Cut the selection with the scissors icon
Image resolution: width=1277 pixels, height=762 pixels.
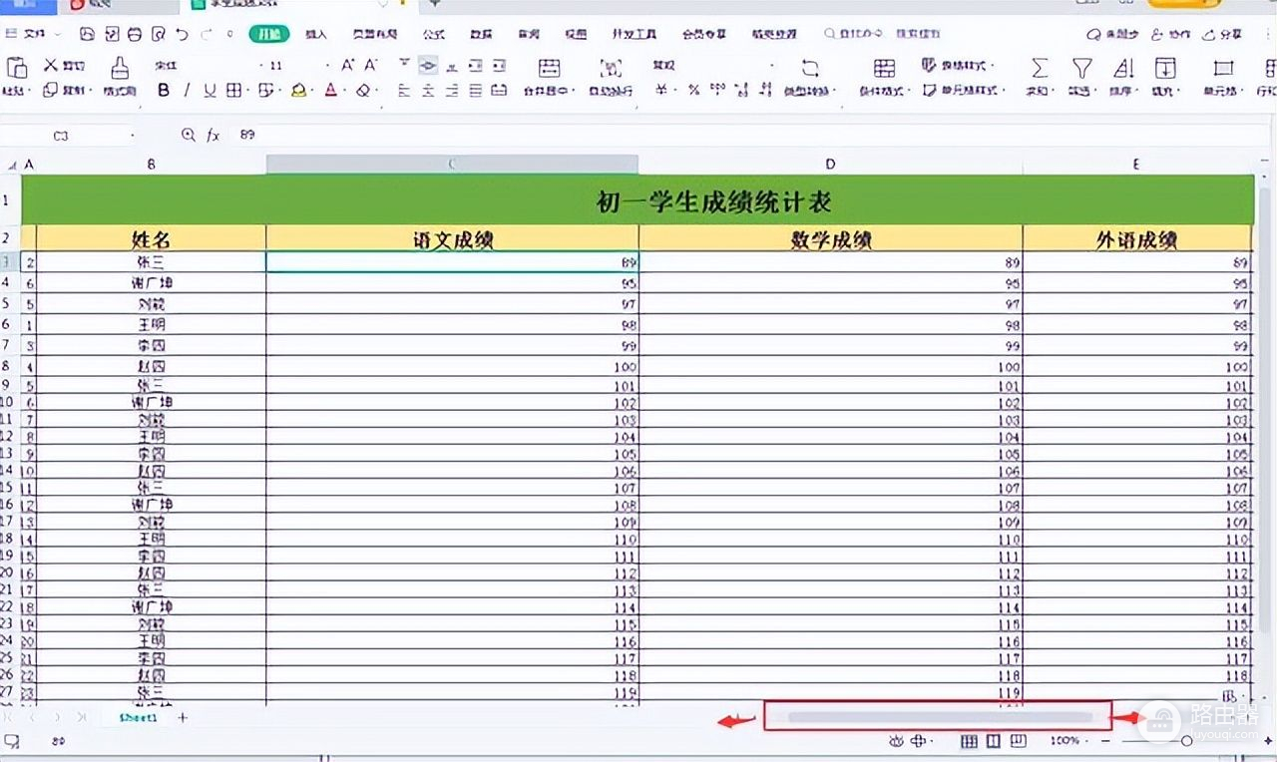click(x=50, y=66)
